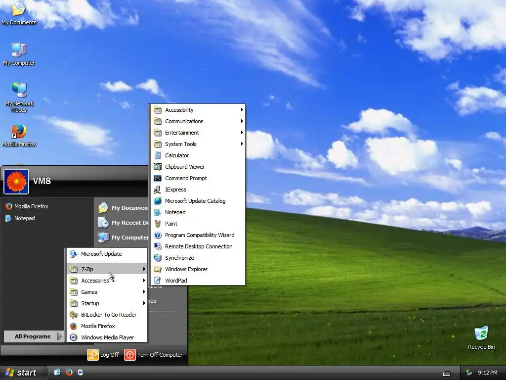Screen dimensions: 506x380
Task: Open Command Prompt via its black icon
Action: pyautogui.click(x=158, y=178)
